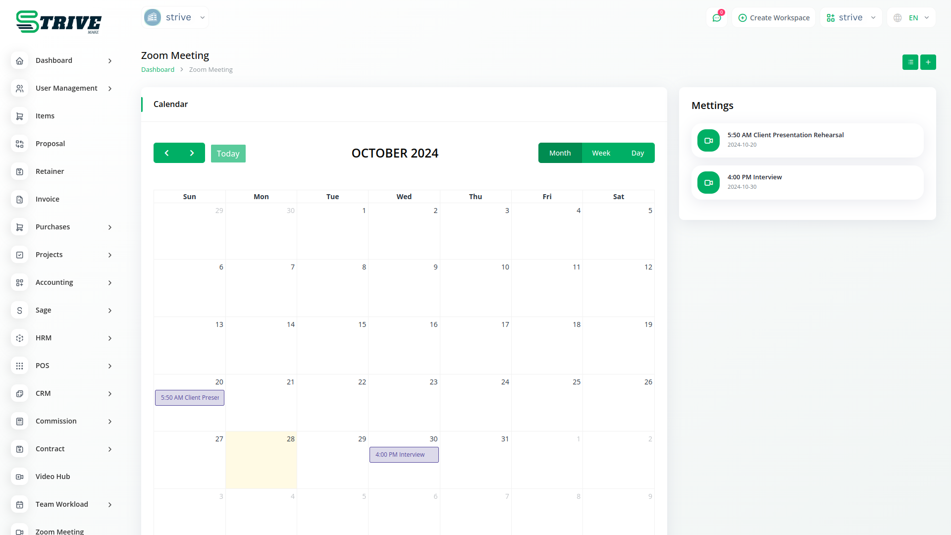This screenshot has height=535, width=951.
Task: Click the Today button
Action: tap(228, 154)
